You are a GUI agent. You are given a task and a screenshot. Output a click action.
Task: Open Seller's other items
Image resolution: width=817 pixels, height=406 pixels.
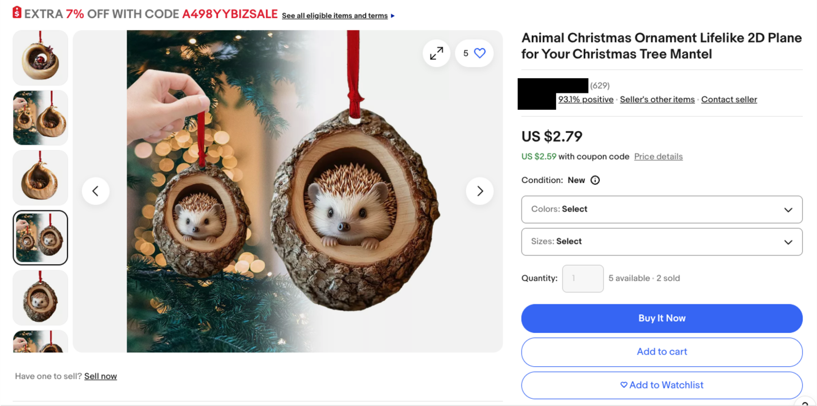coord(657,99)
